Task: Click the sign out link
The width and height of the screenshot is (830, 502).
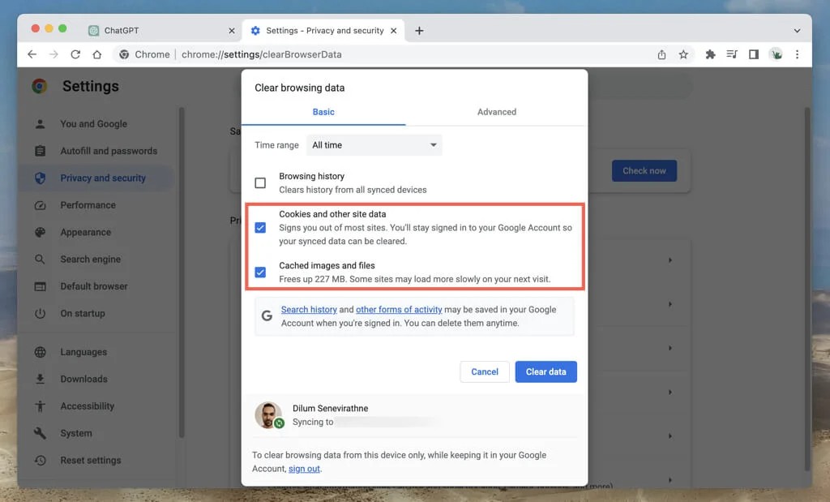Action: pyautogui.click(x=304, y=468)
